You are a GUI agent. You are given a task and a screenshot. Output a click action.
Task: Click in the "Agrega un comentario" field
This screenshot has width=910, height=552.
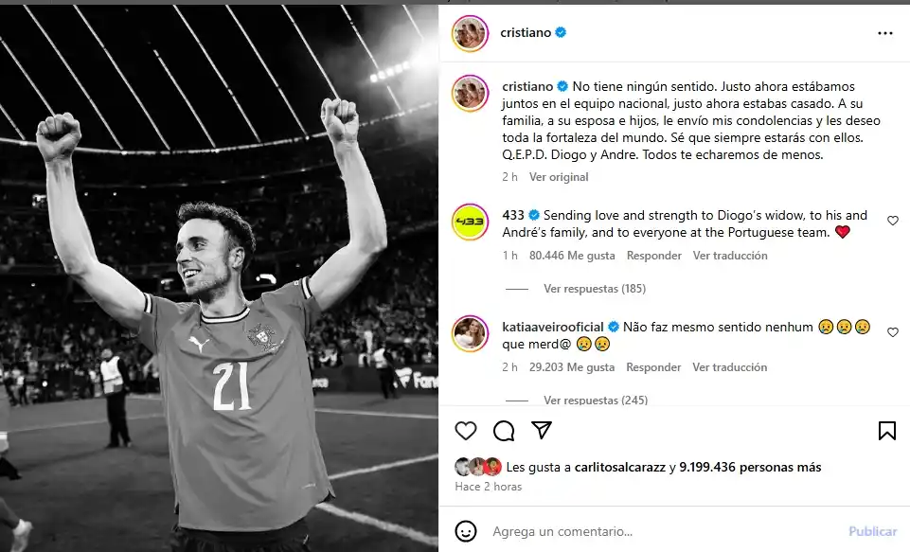pos(663,531)
